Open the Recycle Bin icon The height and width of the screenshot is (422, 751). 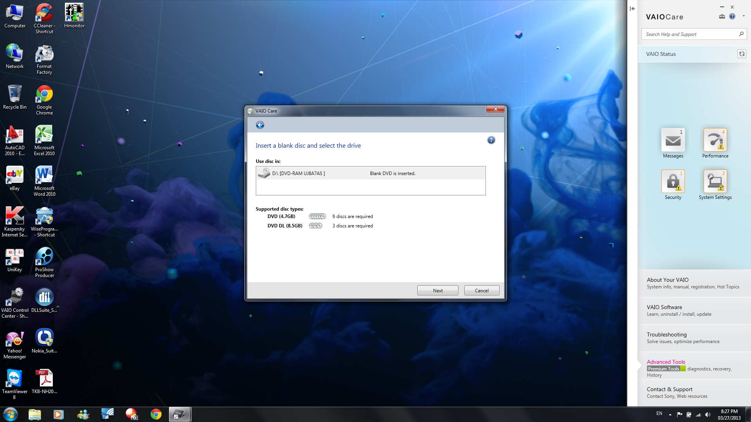pos(15,98)
